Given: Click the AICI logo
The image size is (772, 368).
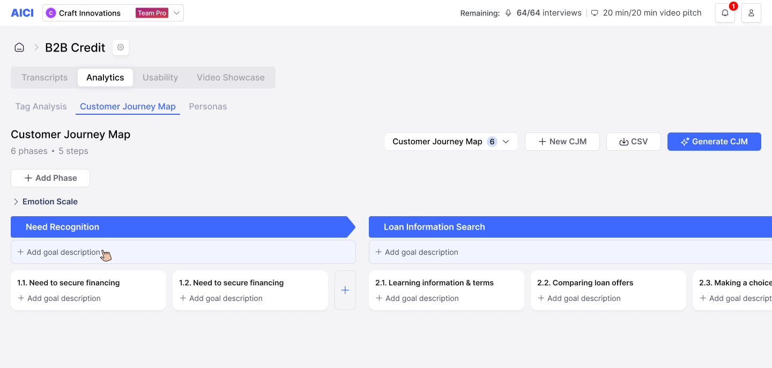Looking at the screenshot, I should click(22, 13).
